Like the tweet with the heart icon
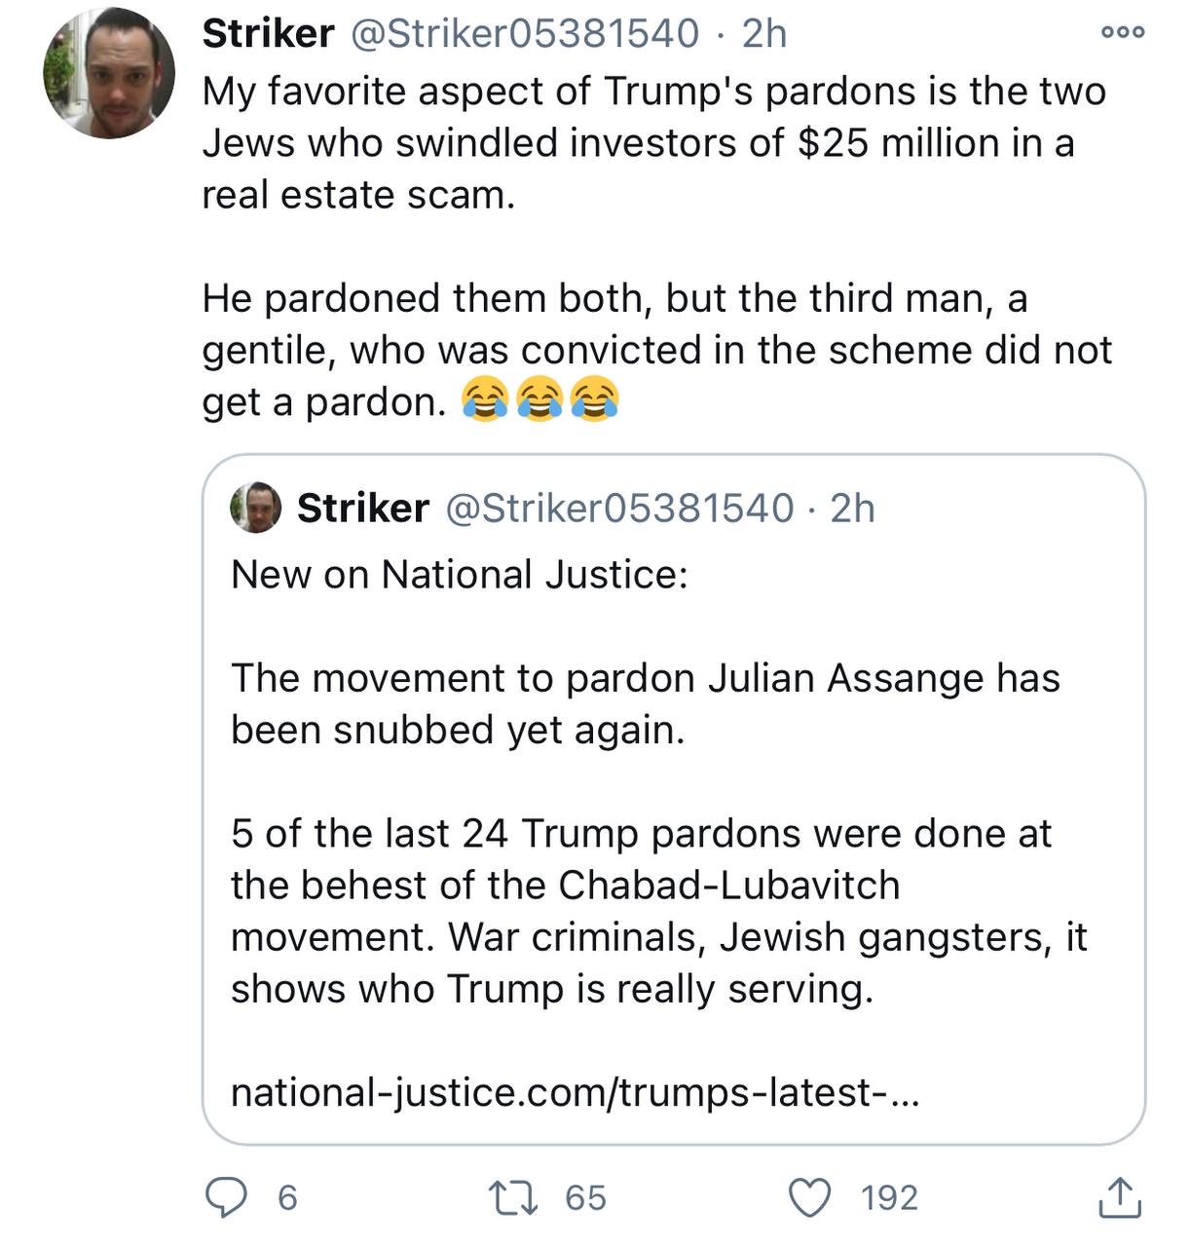Viewport: 1190px width, 1247px height. click(808, 1197)
